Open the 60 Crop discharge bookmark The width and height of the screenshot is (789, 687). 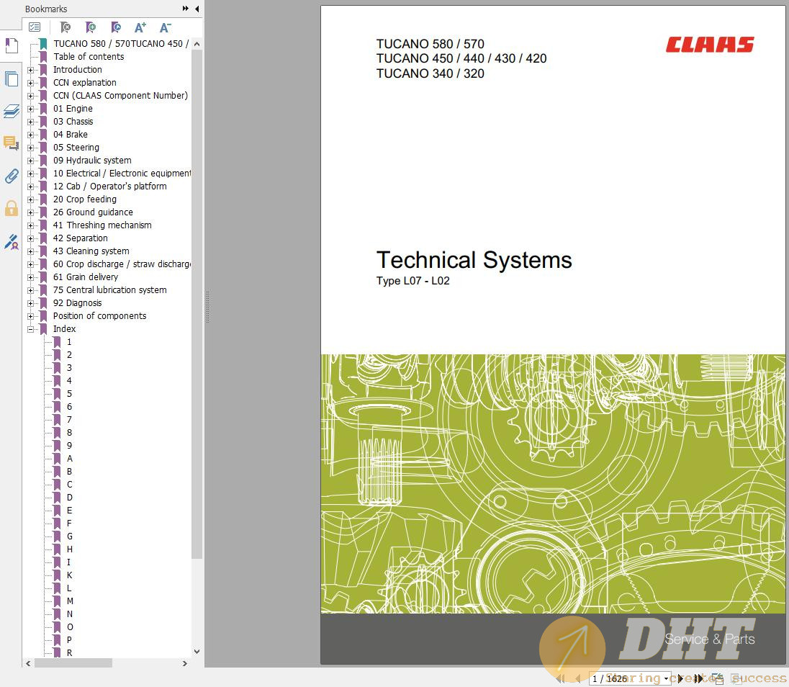(x=122, y=264)
